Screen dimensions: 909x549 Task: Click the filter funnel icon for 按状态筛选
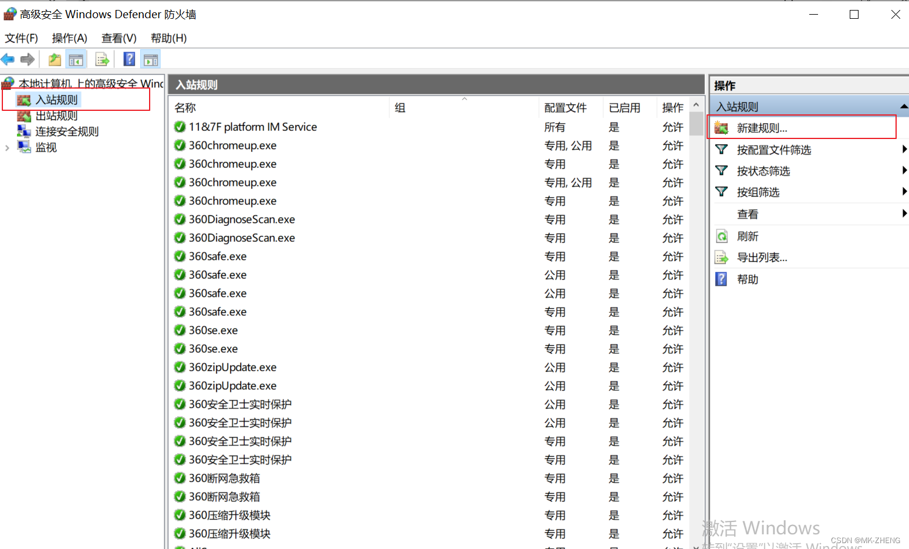(721, 171)
